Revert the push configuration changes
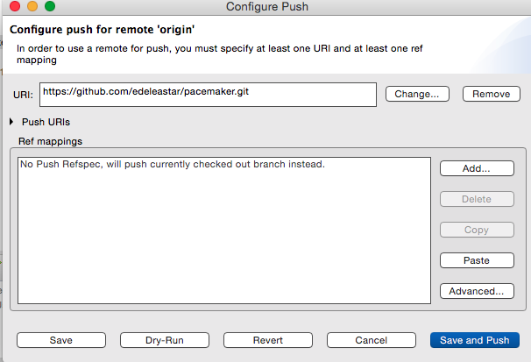 [268, 340]
